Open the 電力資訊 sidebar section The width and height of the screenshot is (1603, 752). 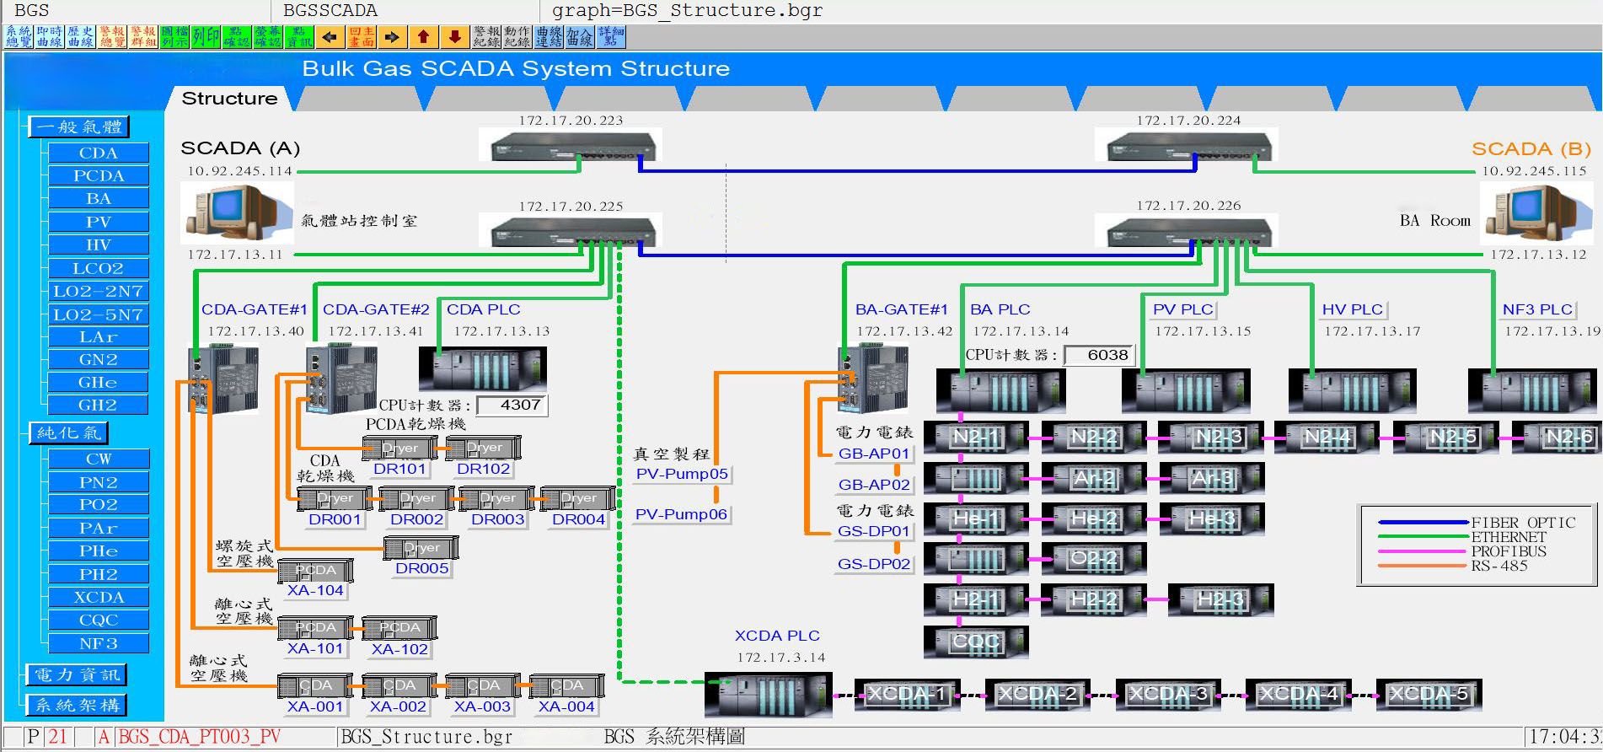(77, 674)
